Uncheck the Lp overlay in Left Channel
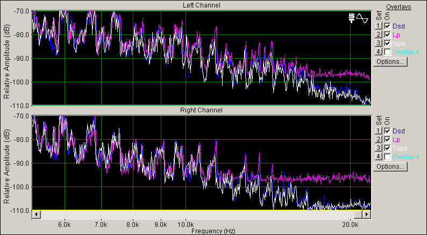The width and height of the screenshot is (427, 235). coord(387,34)
